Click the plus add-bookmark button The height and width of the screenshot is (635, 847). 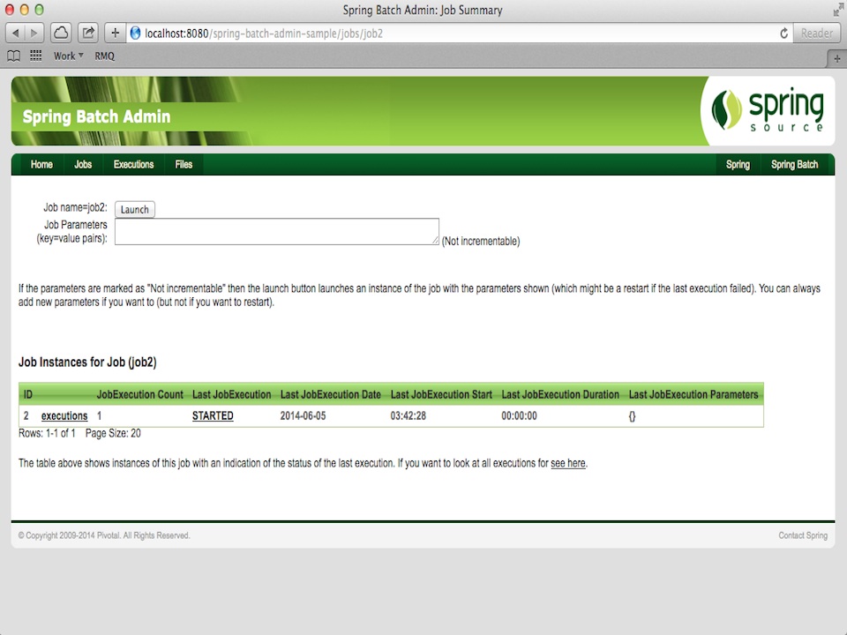(x=115, y=33)
